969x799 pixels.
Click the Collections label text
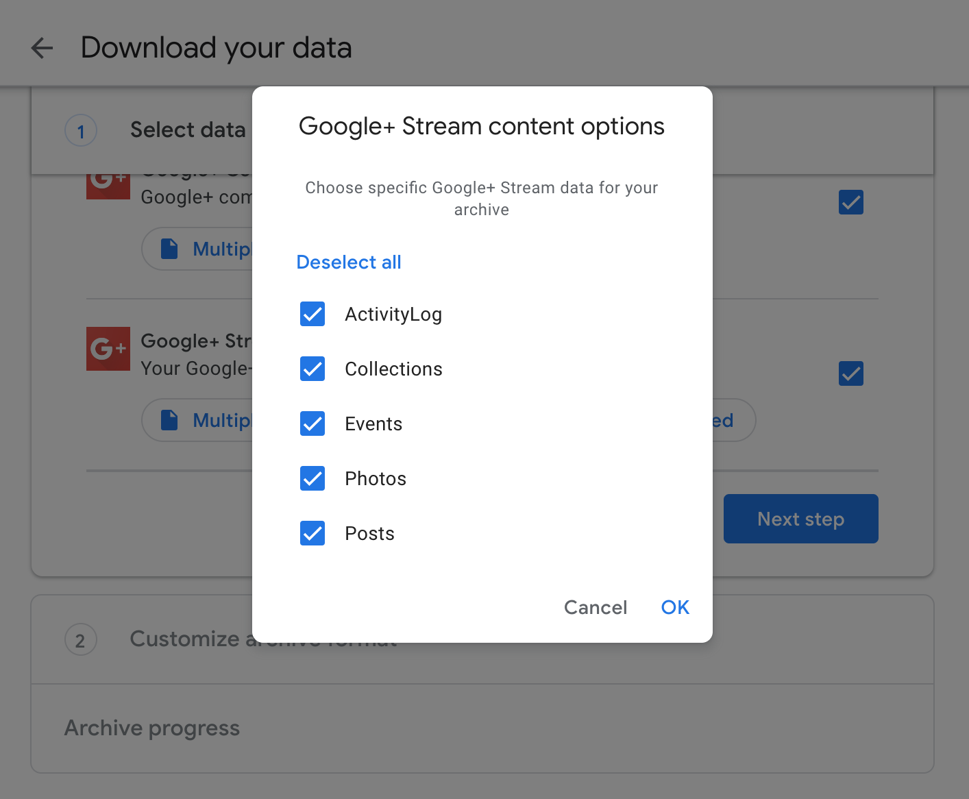394,369
